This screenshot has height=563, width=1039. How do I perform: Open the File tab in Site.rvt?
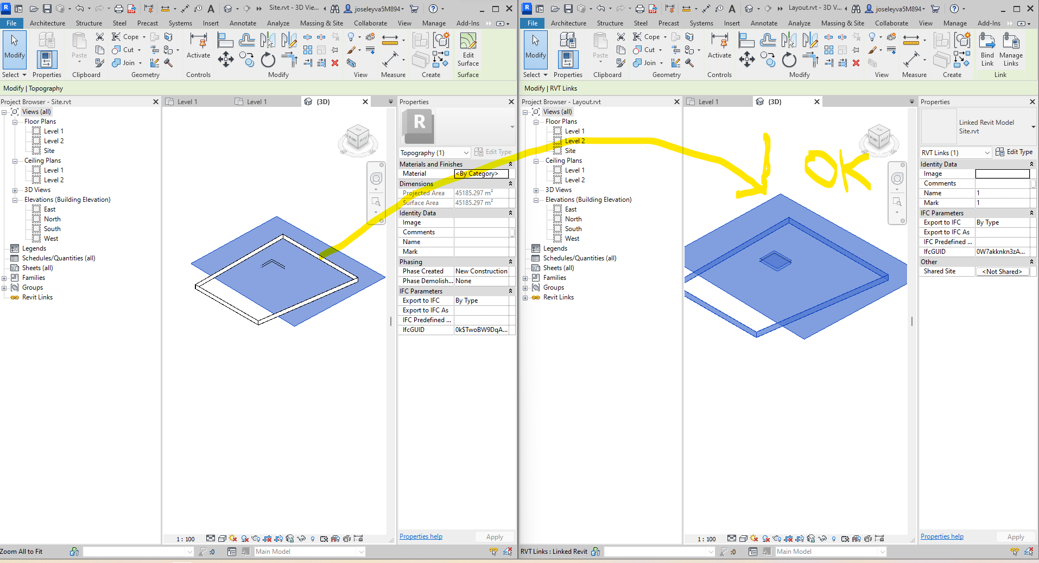click(11, 23)
